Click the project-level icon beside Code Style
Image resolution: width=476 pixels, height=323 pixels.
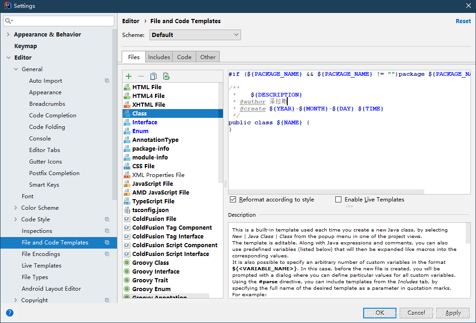pos(107,219)
